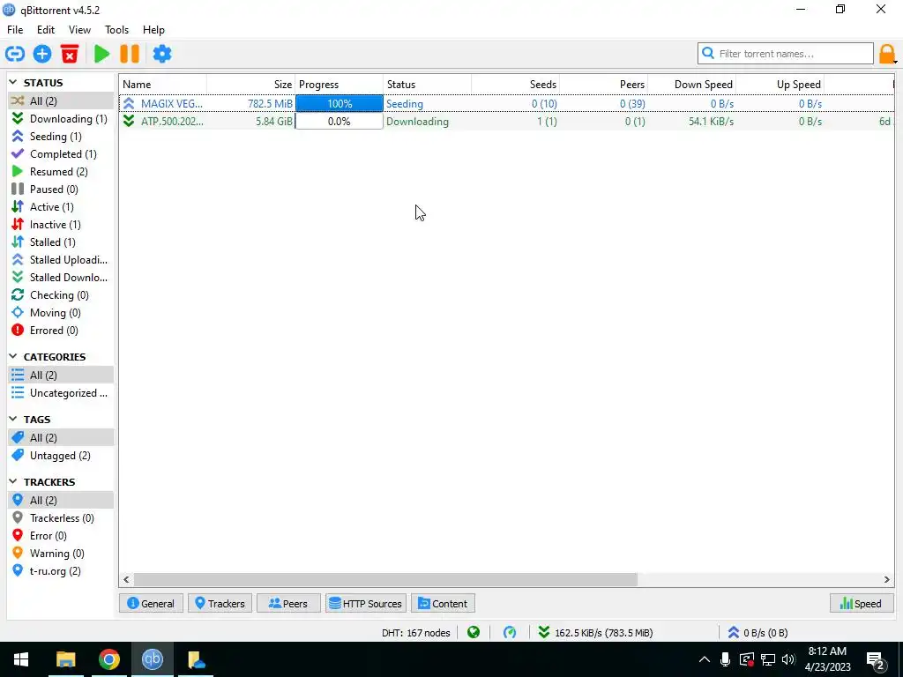903x677 pixels.
Task: Open File Explorer from taskbar
Action: [65, 659]
